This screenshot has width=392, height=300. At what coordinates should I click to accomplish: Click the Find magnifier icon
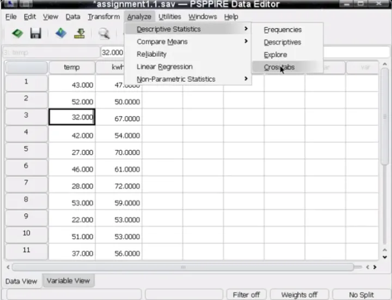pos(103,34)
